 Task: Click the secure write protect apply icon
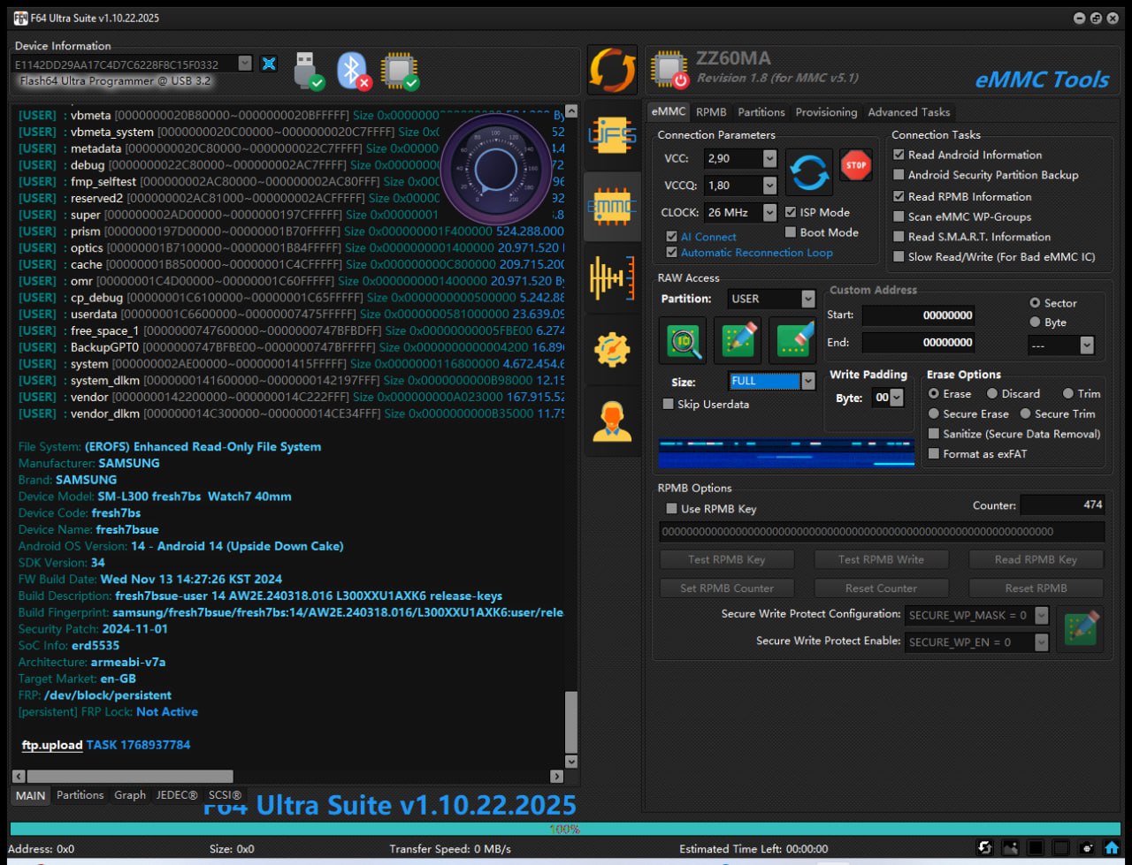point(1082,628)
